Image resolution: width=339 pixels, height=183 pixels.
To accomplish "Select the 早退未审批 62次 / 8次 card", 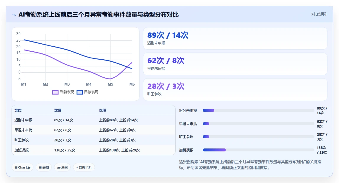I will coord(235,64).
